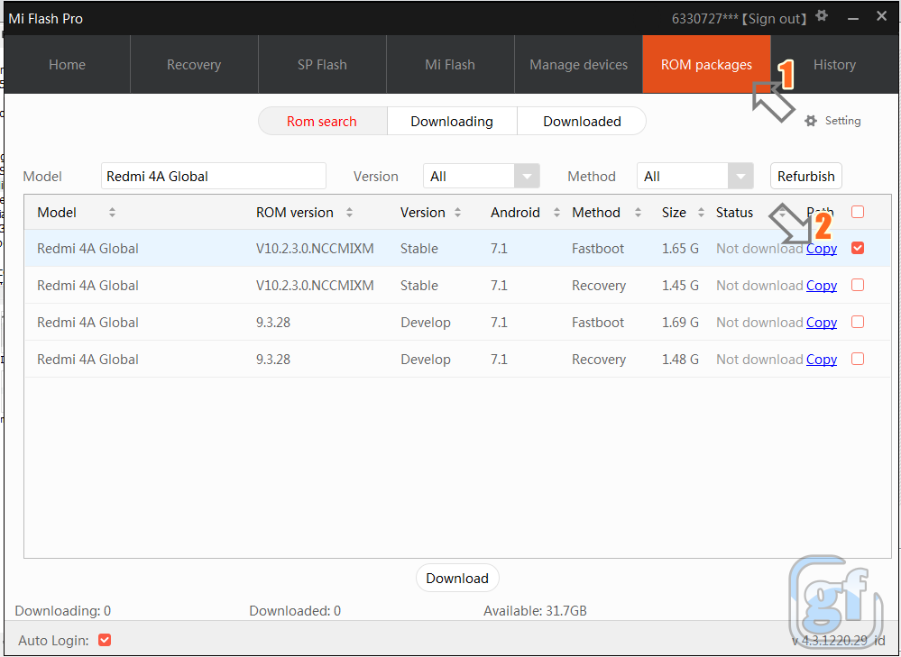Click the Refurbish button
The width and height of the screenshot is (901, 657).
tap(805, 176)
